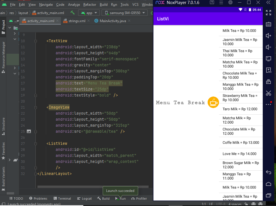Show more NoxPlayer sidebar tools
The image size is (276, 206).
coord(269,104)
